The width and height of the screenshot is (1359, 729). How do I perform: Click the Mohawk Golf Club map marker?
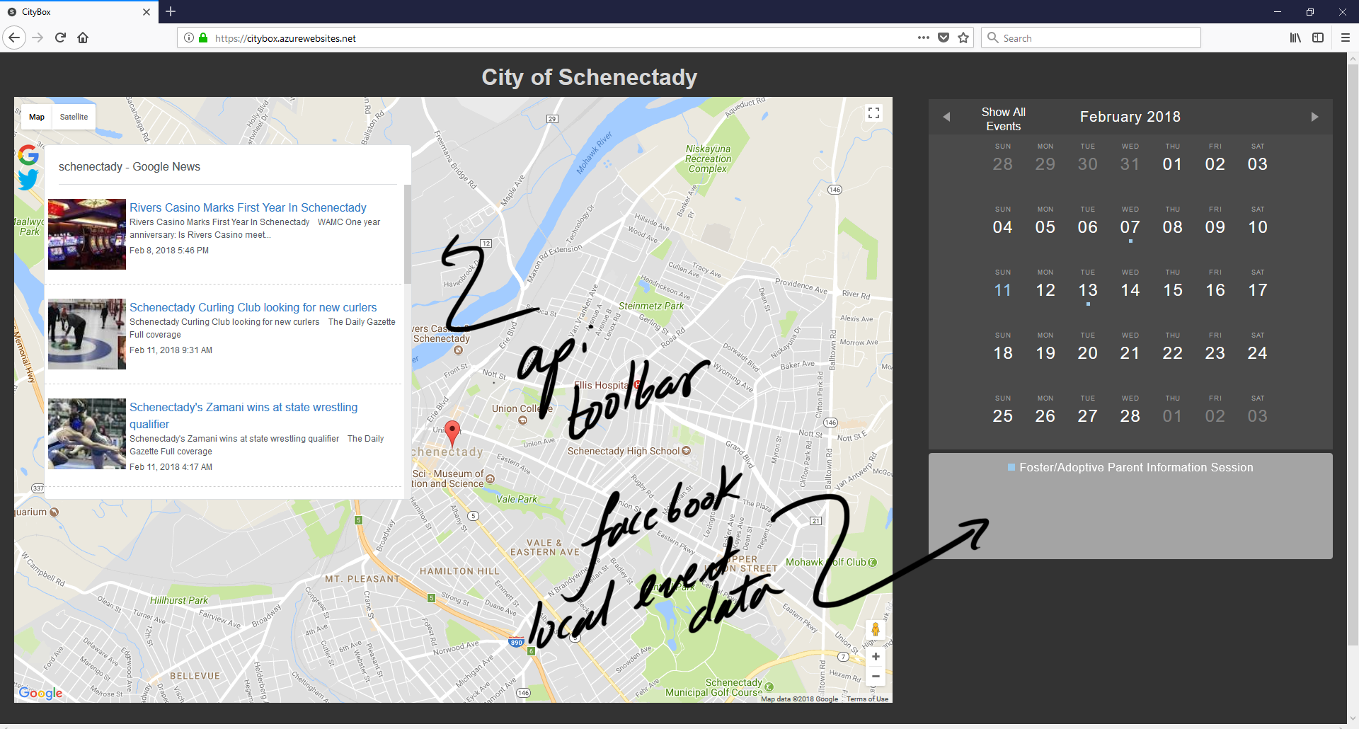click(x=872, y=563)
